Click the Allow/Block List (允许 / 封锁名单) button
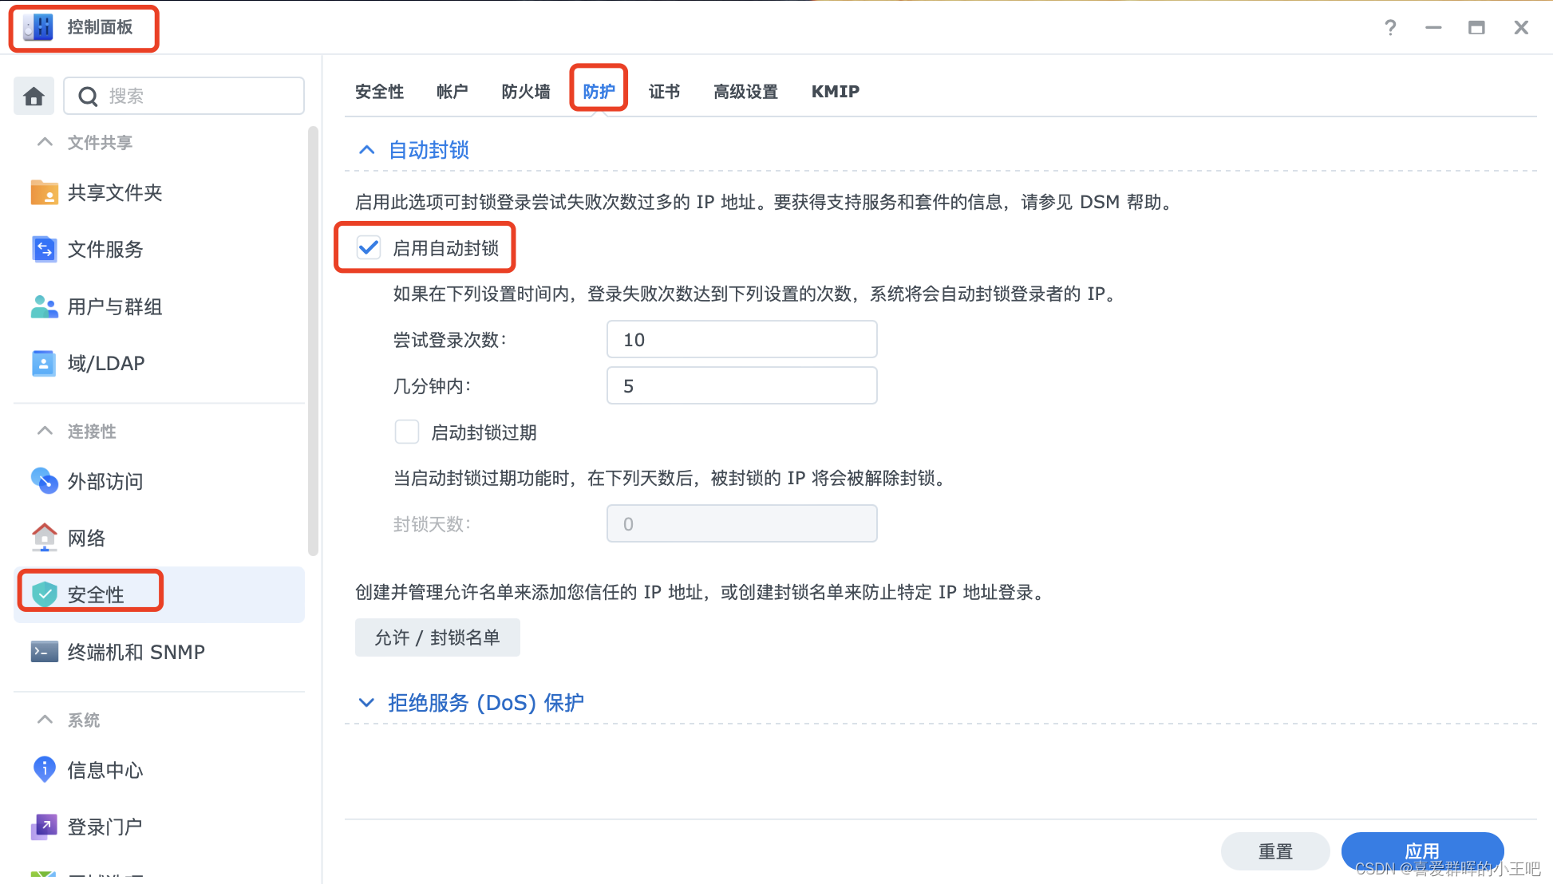This screenshot has width=1553, height=884. [437, 637]
